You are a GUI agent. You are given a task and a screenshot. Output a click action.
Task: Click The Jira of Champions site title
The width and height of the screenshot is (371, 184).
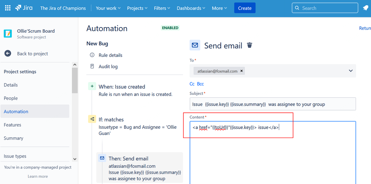coord(63,8)
